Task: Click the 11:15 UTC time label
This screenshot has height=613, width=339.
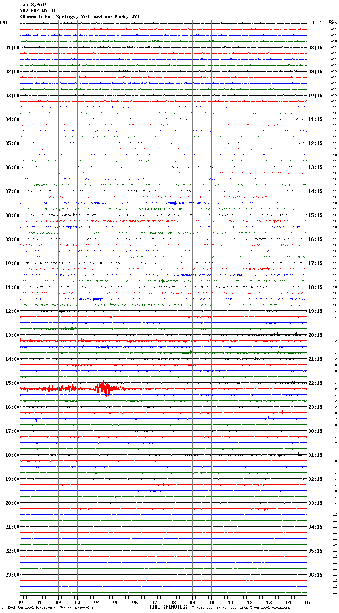Action: click(315, 119)
